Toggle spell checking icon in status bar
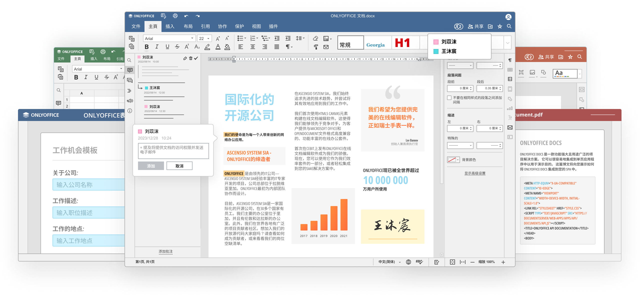Viewport: 640px width, 295px height. (x=419, y=262)
